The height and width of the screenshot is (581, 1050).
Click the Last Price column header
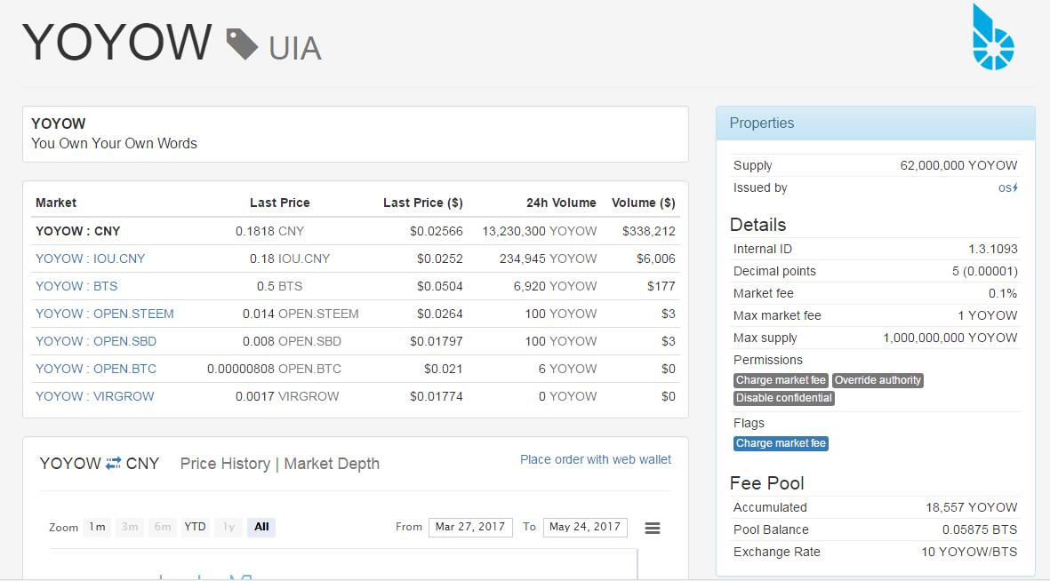[280, 203]
